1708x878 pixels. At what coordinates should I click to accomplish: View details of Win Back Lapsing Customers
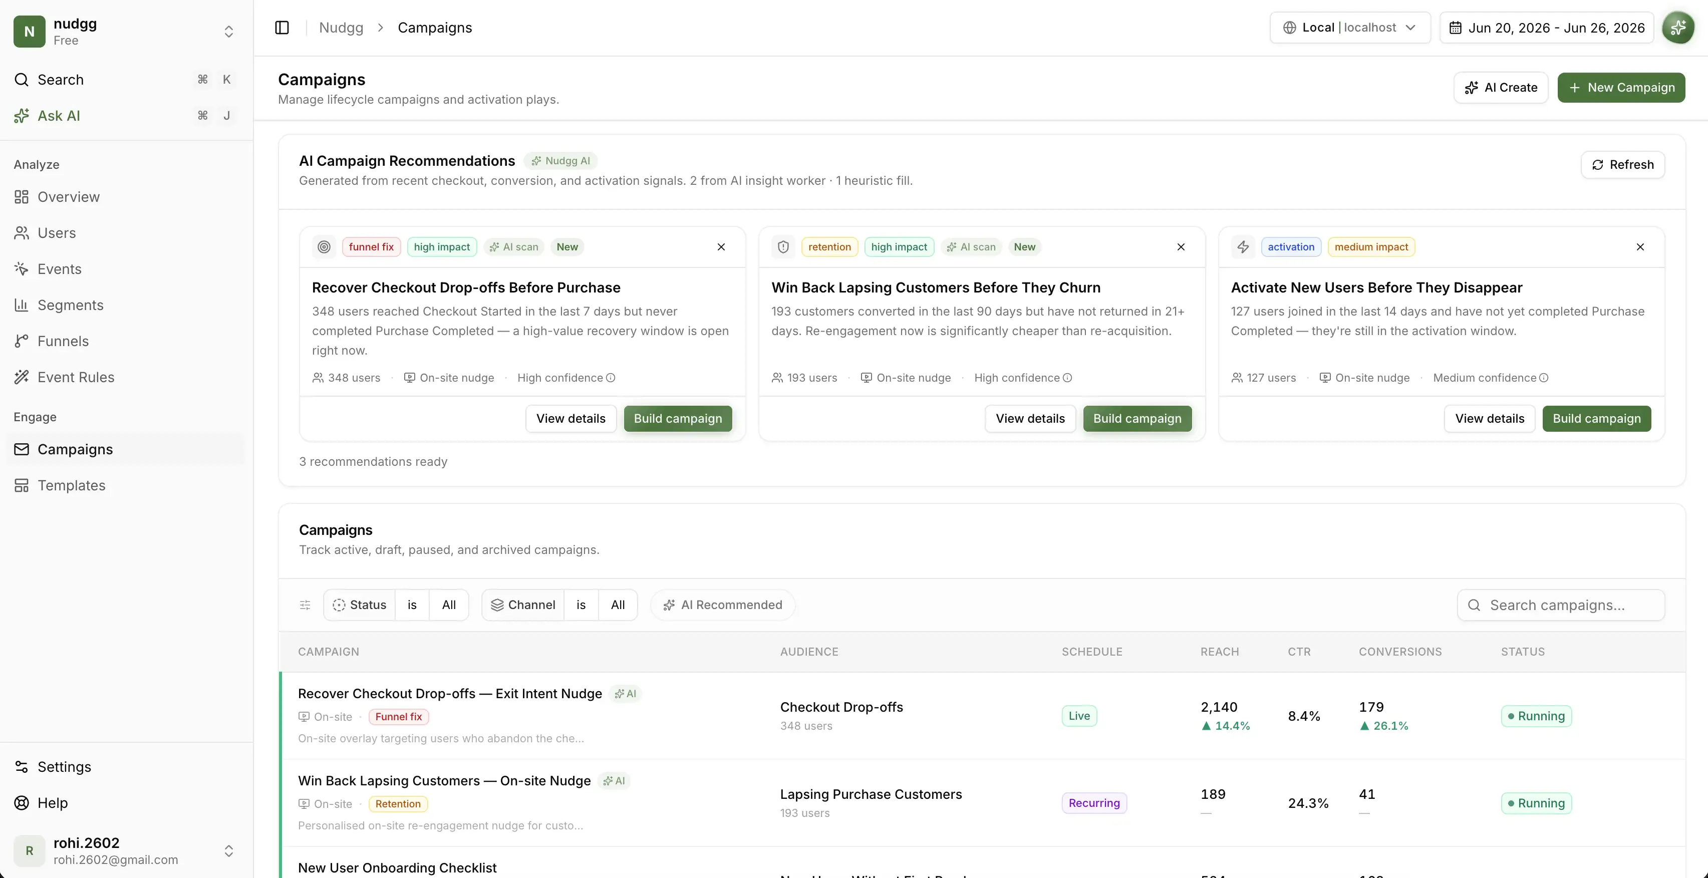[1030, 418]
